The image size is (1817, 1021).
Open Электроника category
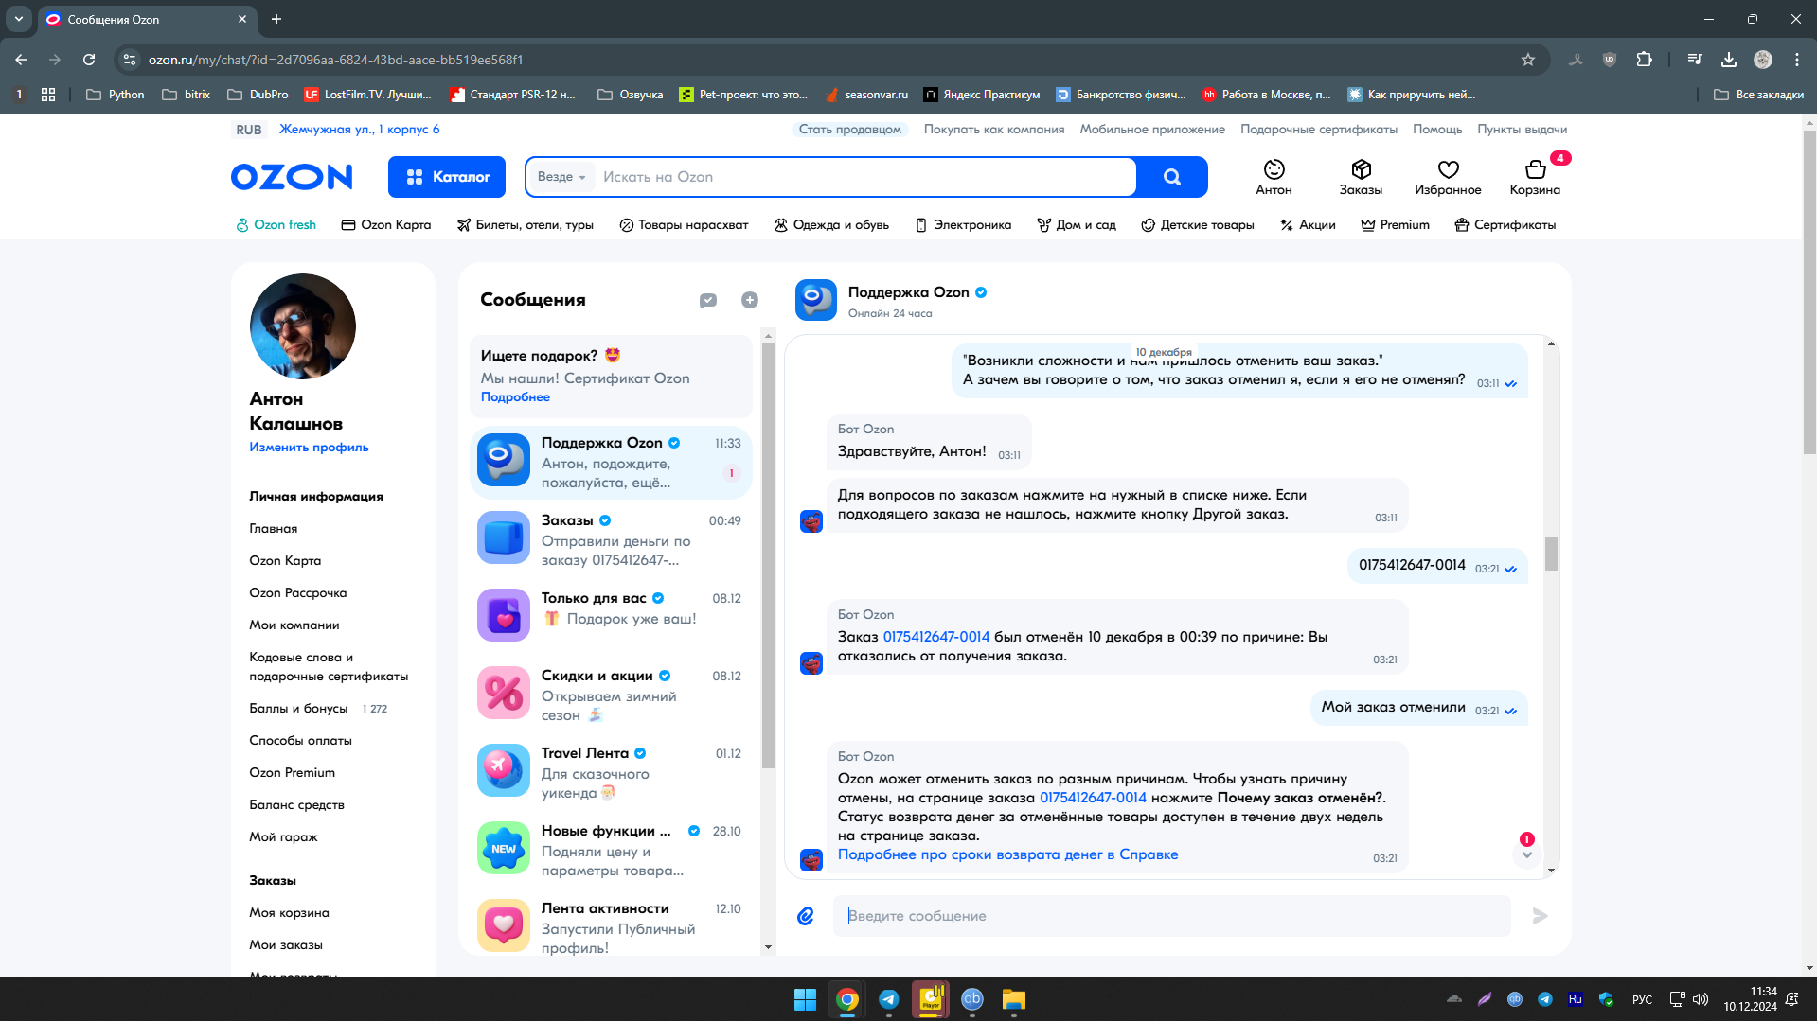(x=964, y=225)
